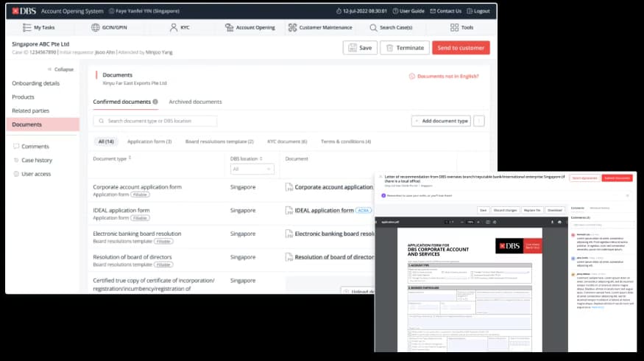This screenshot has height=361, width=644.
Task: Open the User Guide help icon
Action: (395, 11)
